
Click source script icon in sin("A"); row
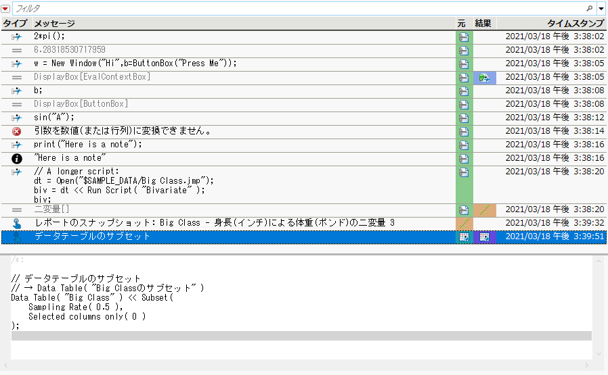coord(464,118)
